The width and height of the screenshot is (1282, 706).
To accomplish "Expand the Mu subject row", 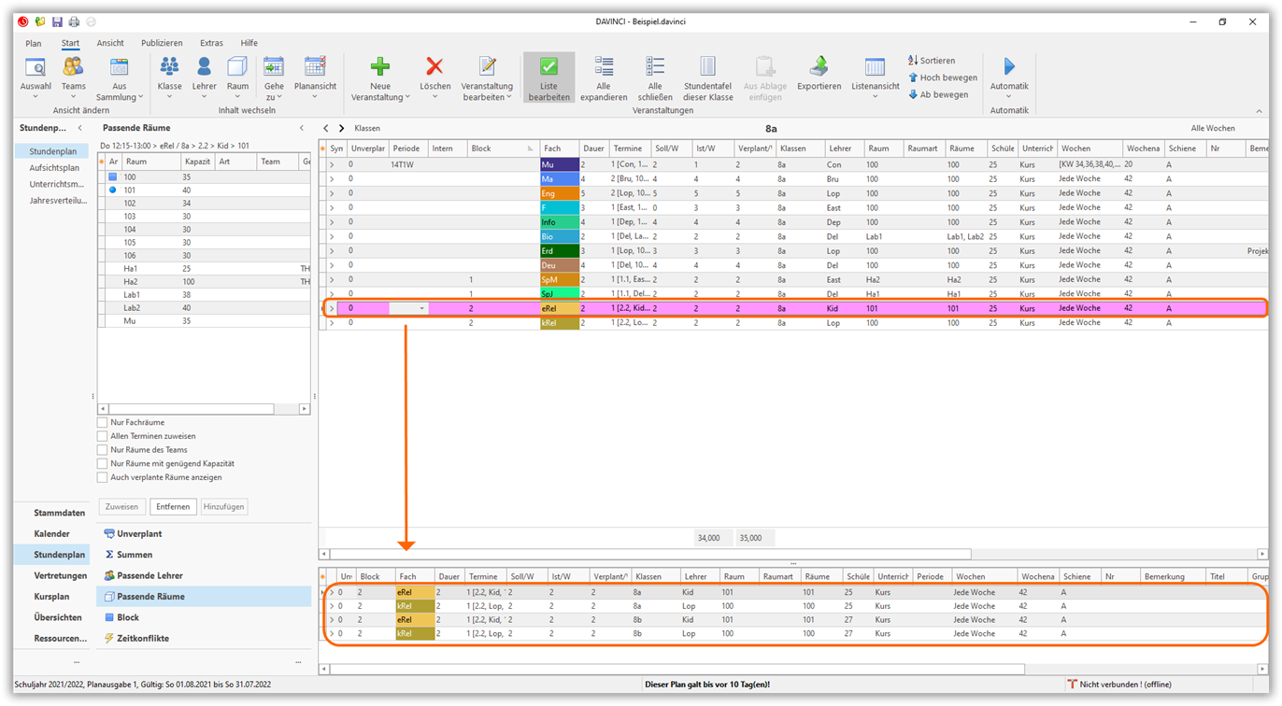I will tap(332, 165).
